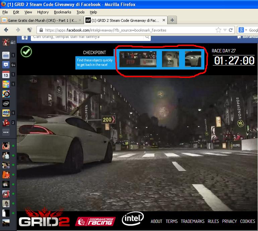This screenshot has height=231, width=258.
Task: Select the white car checkpoint thumbnail
Action: (193, 59)
